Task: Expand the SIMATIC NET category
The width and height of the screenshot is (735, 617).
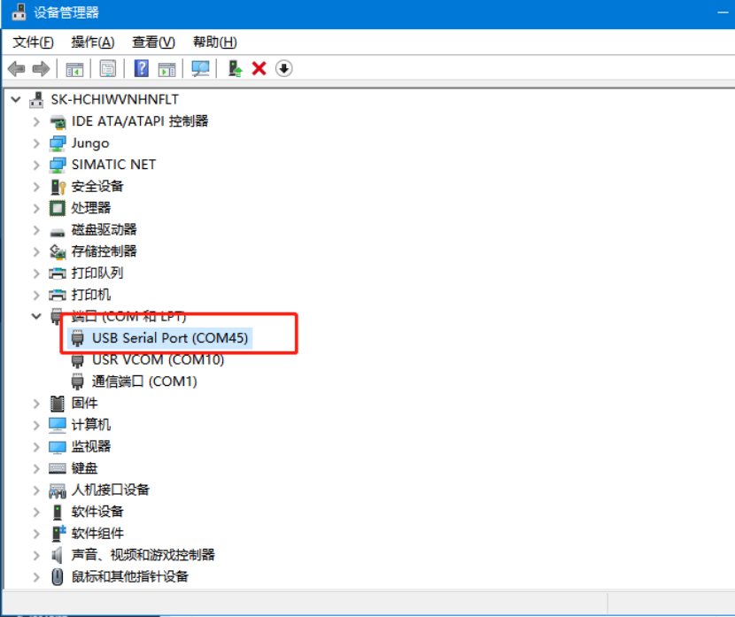Action: click(x=36, y=165)
